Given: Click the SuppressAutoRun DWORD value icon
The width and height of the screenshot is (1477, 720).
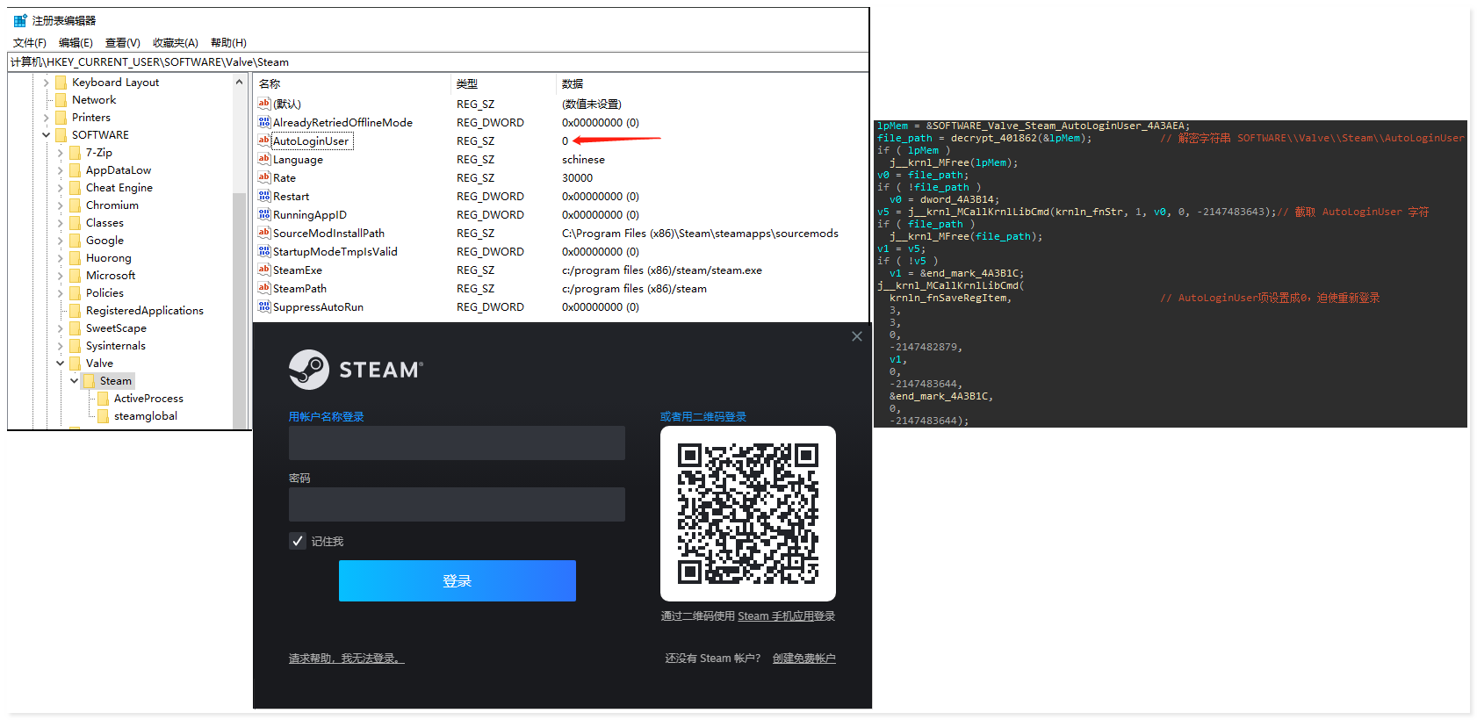Looking at the screenshot, I should (263, 306).
